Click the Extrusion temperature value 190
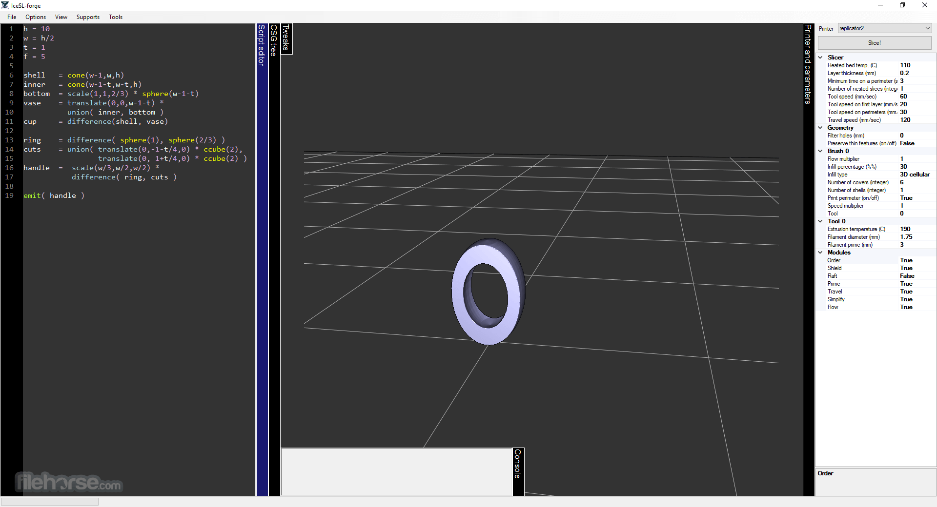Image resolution: width=937 pixels, height=507 pixels. pyautogui.click(x=905, y=229)
